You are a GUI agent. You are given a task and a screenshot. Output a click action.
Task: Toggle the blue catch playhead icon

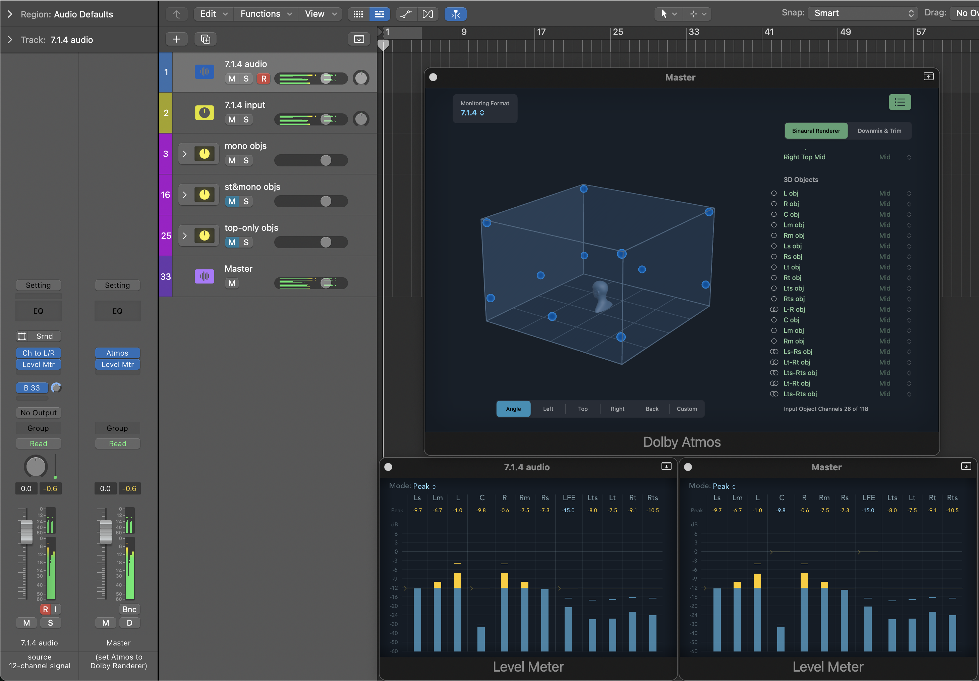pos(455,14)
